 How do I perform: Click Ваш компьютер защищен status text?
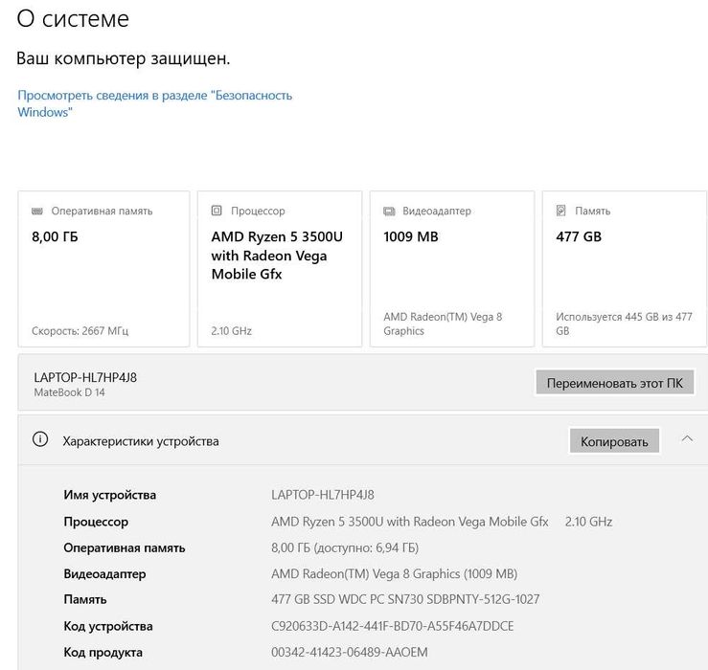(124, 58)
